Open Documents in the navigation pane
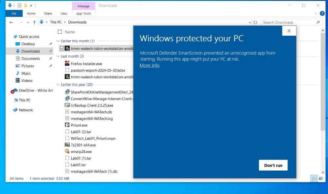 tap(30, 58)
